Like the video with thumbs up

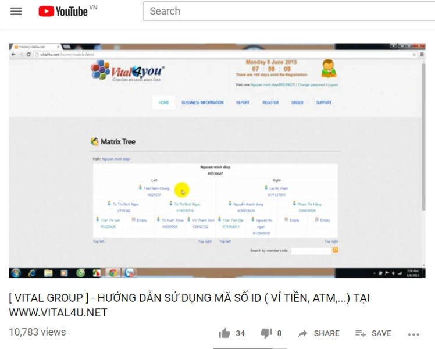pos(224,333)
